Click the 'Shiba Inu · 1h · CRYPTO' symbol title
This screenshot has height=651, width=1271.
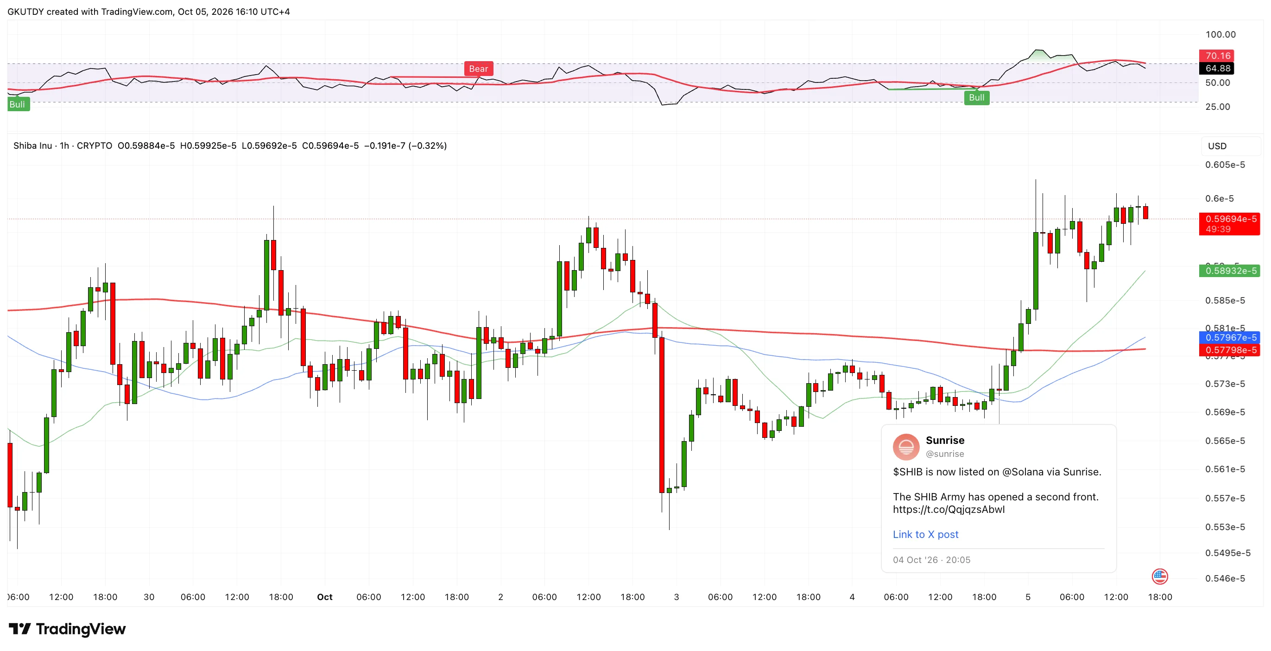[63, 145]
